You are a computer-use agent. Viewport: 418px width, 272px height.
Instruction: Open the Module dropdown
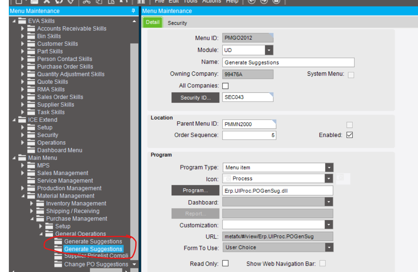tap(269, 50)
